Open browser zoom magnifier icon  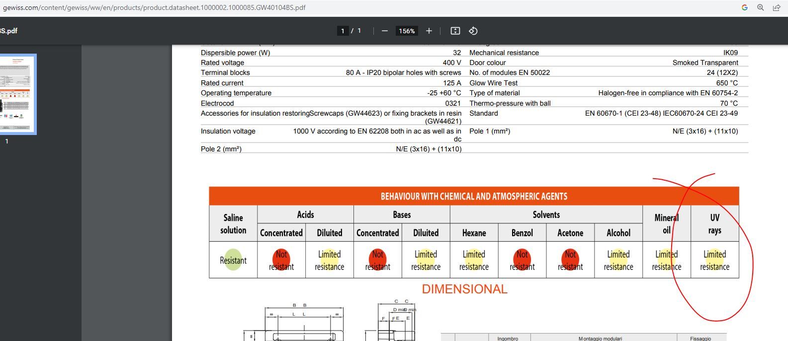click(760, 7)
